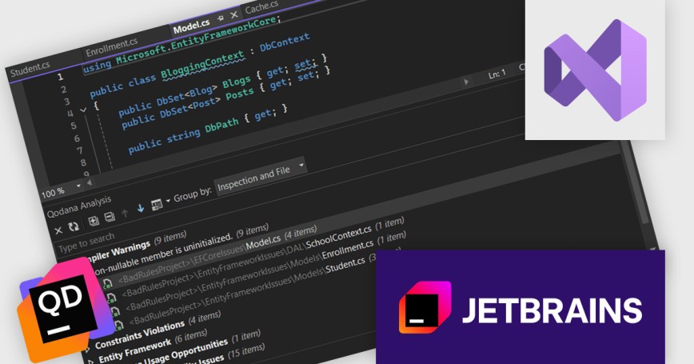Click the DbContext base class
This screenshot has height=364, width=694.
click(x=284, y=42)
